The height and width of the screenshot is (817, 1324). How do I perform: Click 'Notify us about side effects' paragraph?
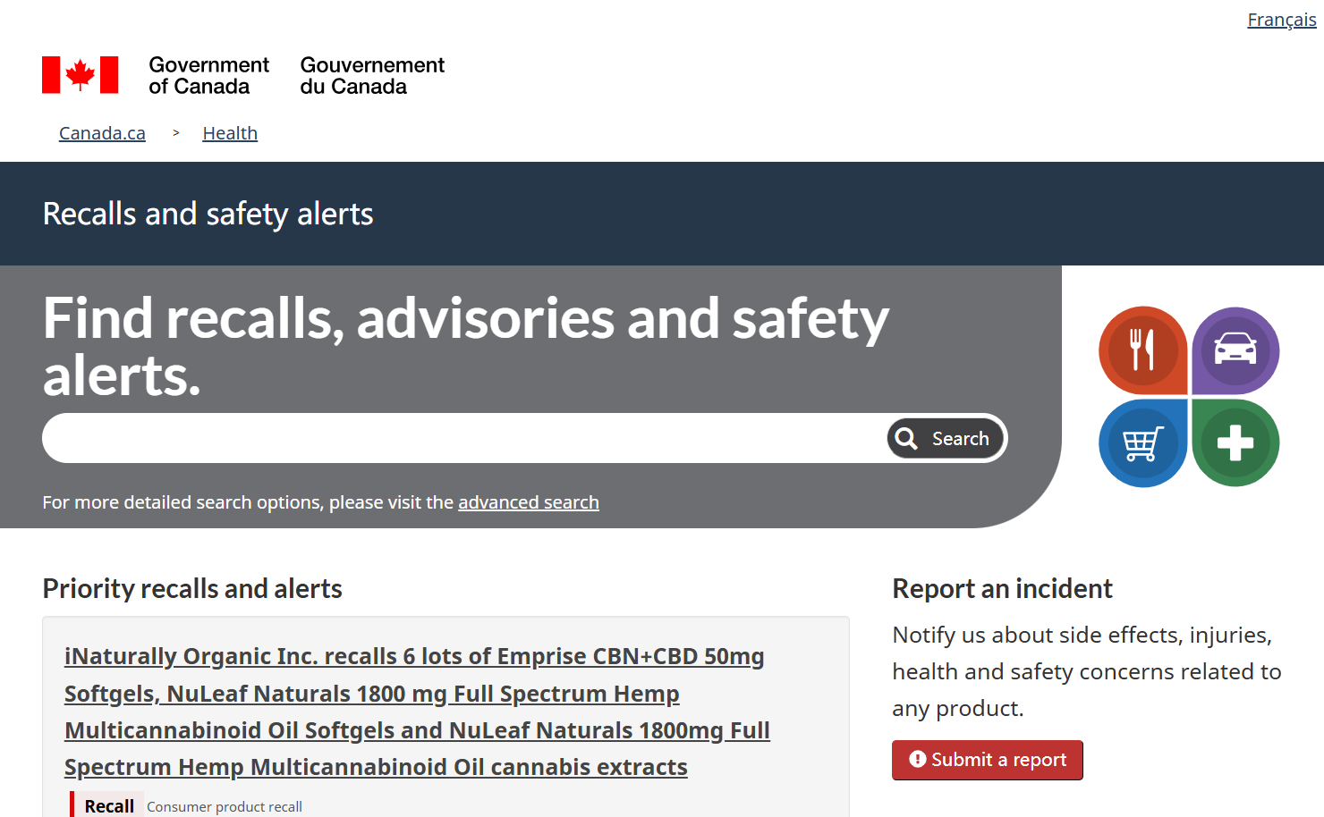click(1087, 671)
